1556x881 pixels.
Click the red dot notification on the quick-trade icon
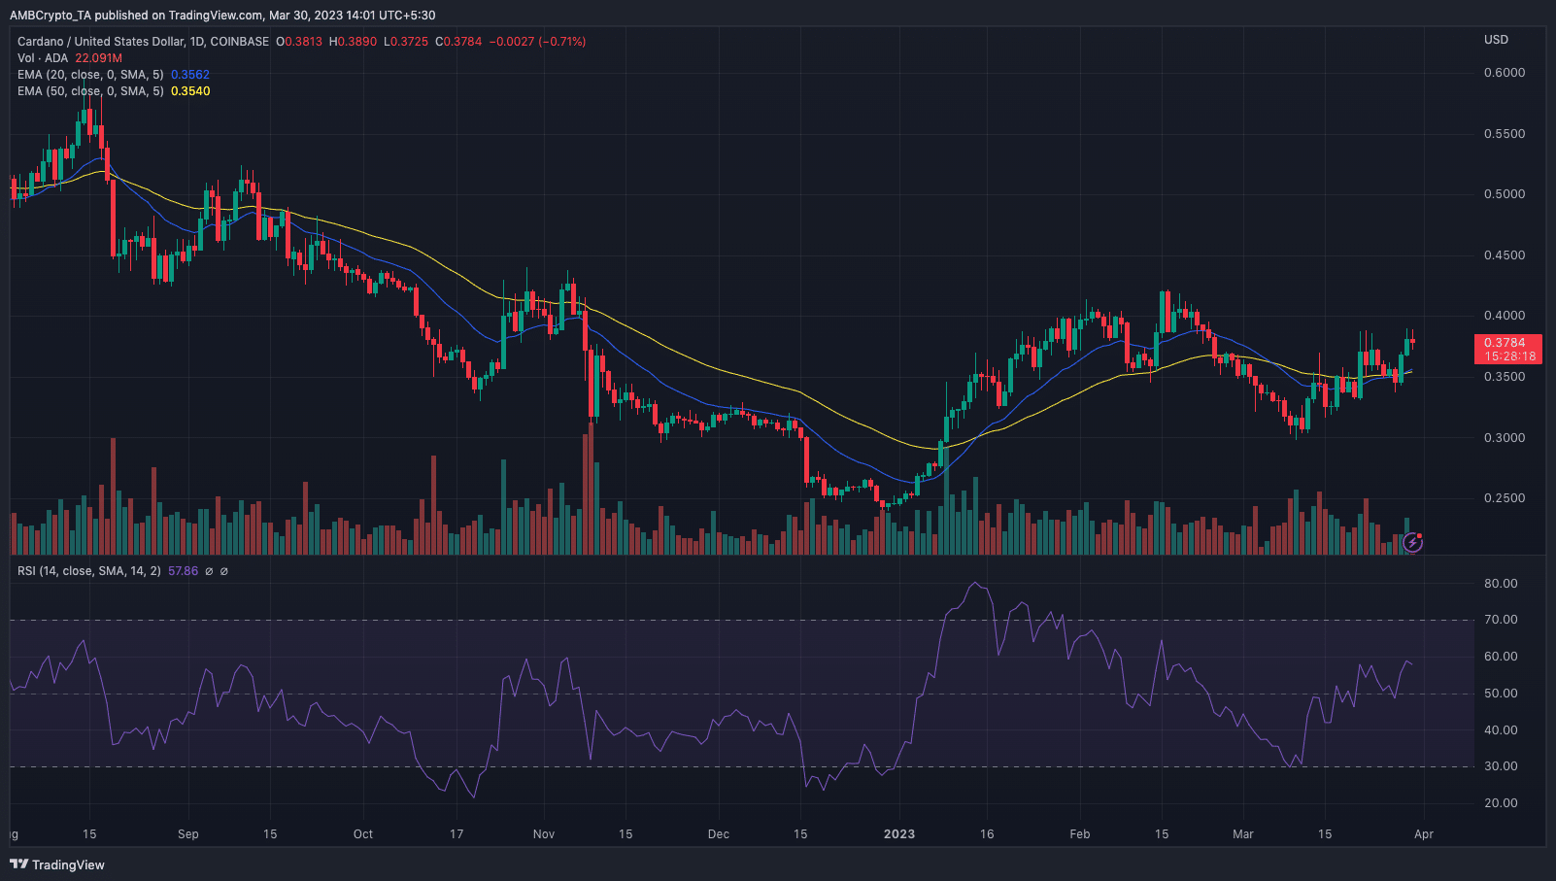(1419, 536)
